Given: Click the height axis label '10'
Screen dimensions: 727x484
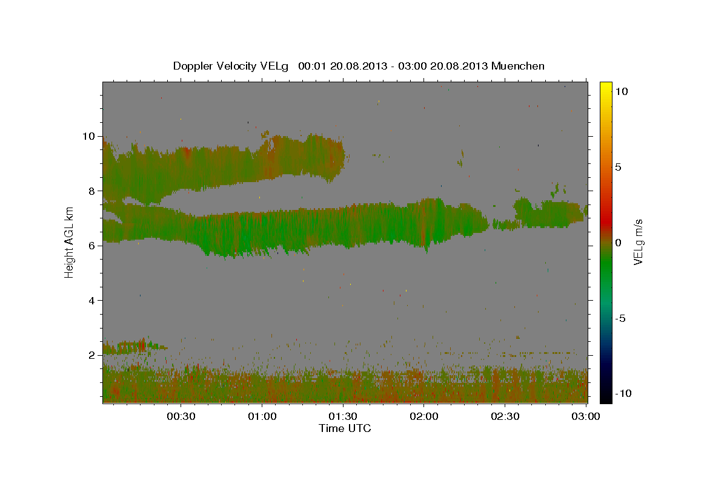Looking at the screenshot, I should [90, 136].
